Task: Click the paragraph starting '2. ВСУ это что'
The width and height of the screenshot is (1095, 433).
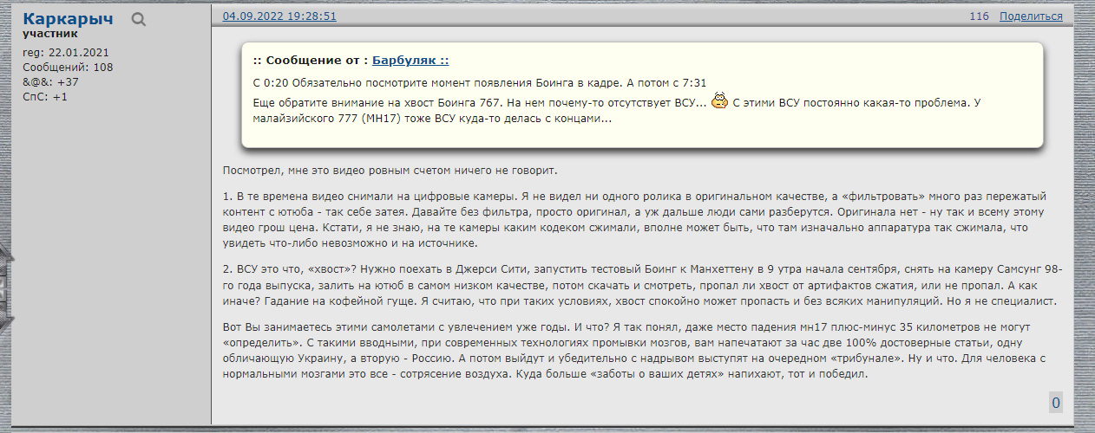Action: (x=641, y=288)
